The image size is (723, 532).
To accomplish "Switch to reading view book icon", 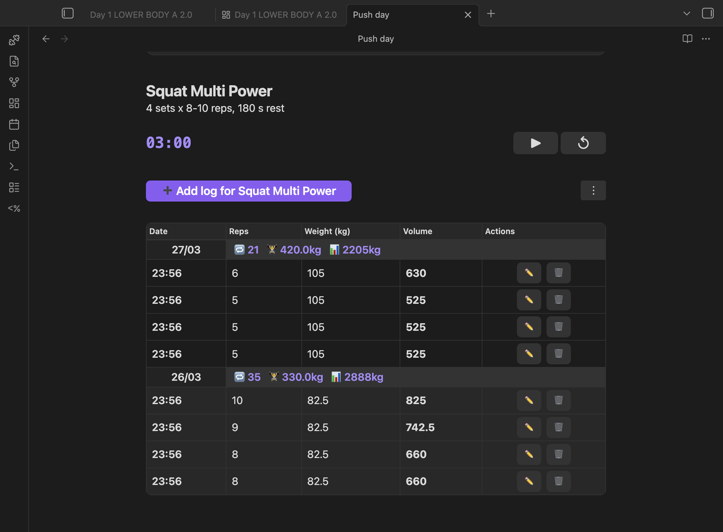I will (687, 39).
